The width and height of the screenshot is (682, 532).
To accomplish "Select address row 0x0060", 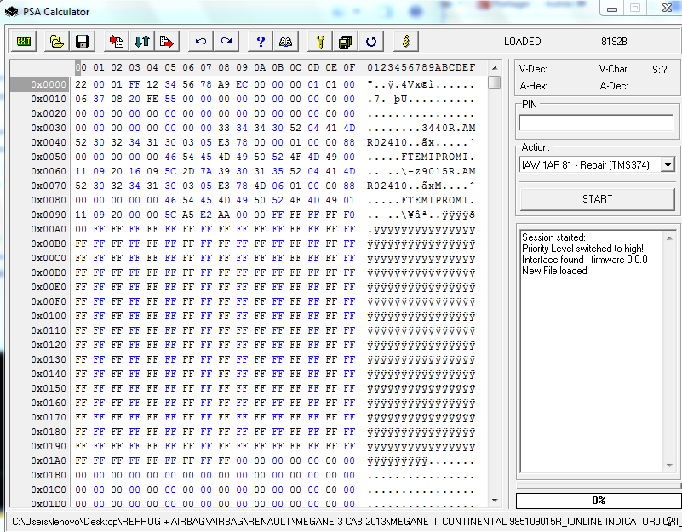I will point(48,171).
